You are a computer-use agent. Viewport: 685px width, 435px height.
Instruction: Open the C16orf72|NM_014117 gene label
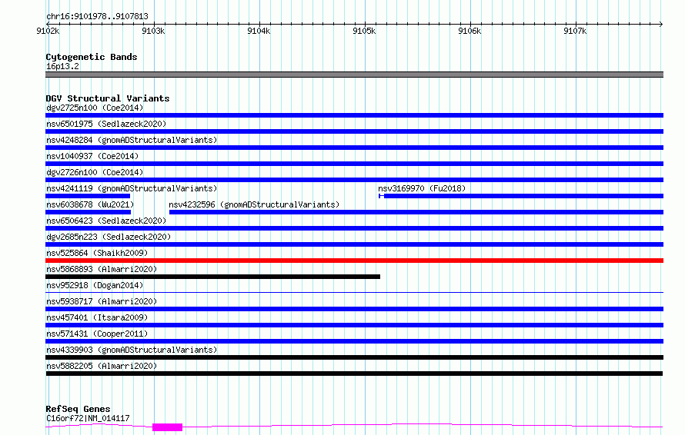88,418
